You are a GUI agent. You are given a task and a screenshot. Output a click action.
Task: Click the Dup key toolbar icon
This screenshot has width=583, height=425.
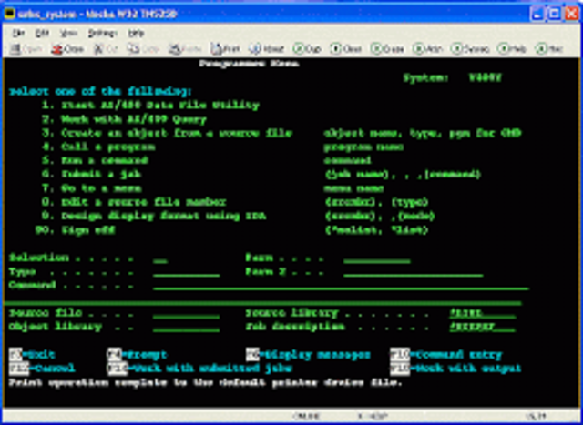tap(307, 48)
